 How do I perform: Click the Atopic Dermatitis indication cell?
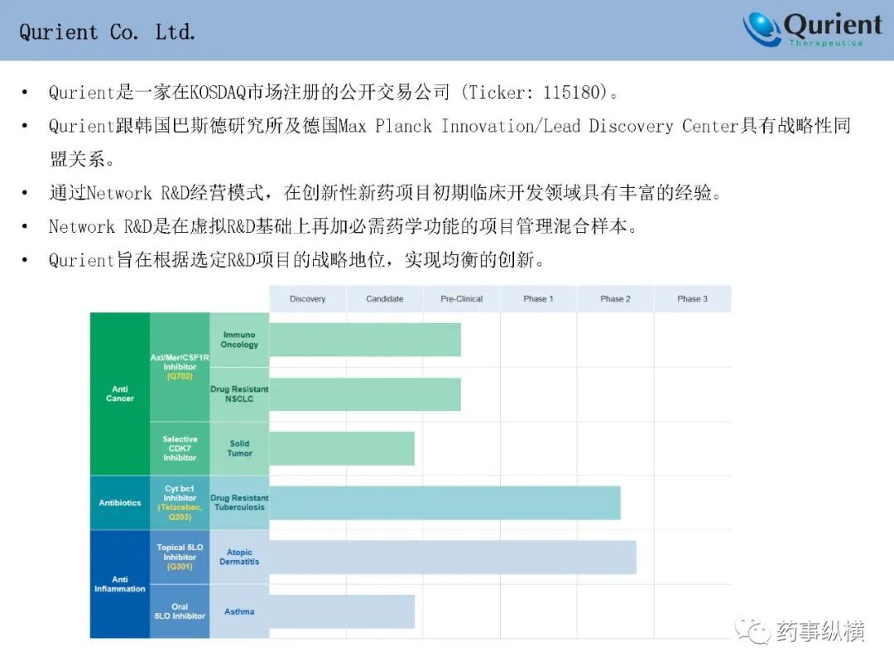point(239,557)
